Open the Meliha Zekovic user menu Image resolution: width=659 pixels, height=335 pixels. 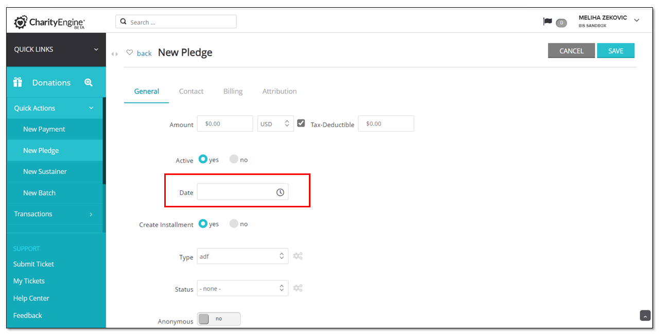[609, 21]
